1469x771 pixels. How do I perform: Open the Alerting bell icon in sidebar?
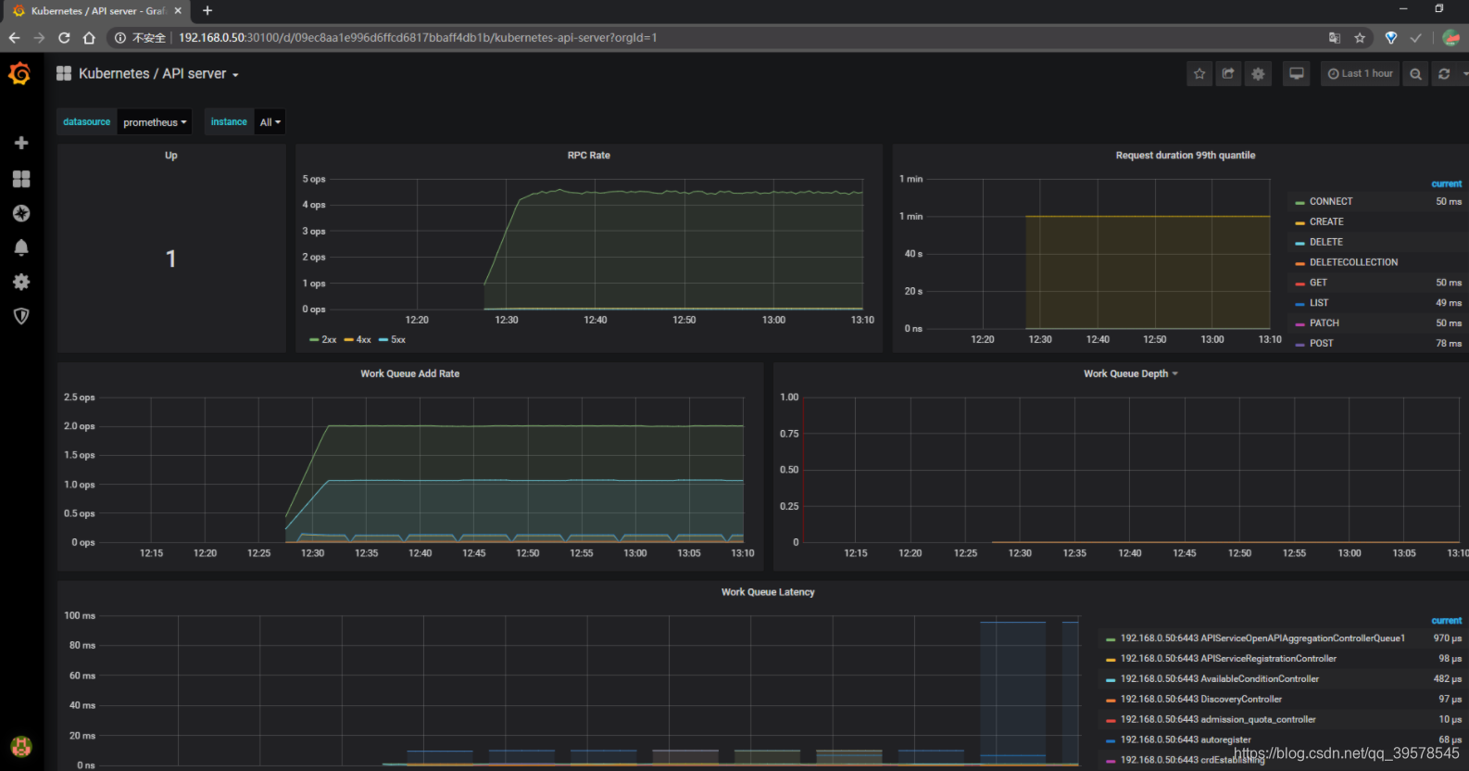tap(21, 247)
